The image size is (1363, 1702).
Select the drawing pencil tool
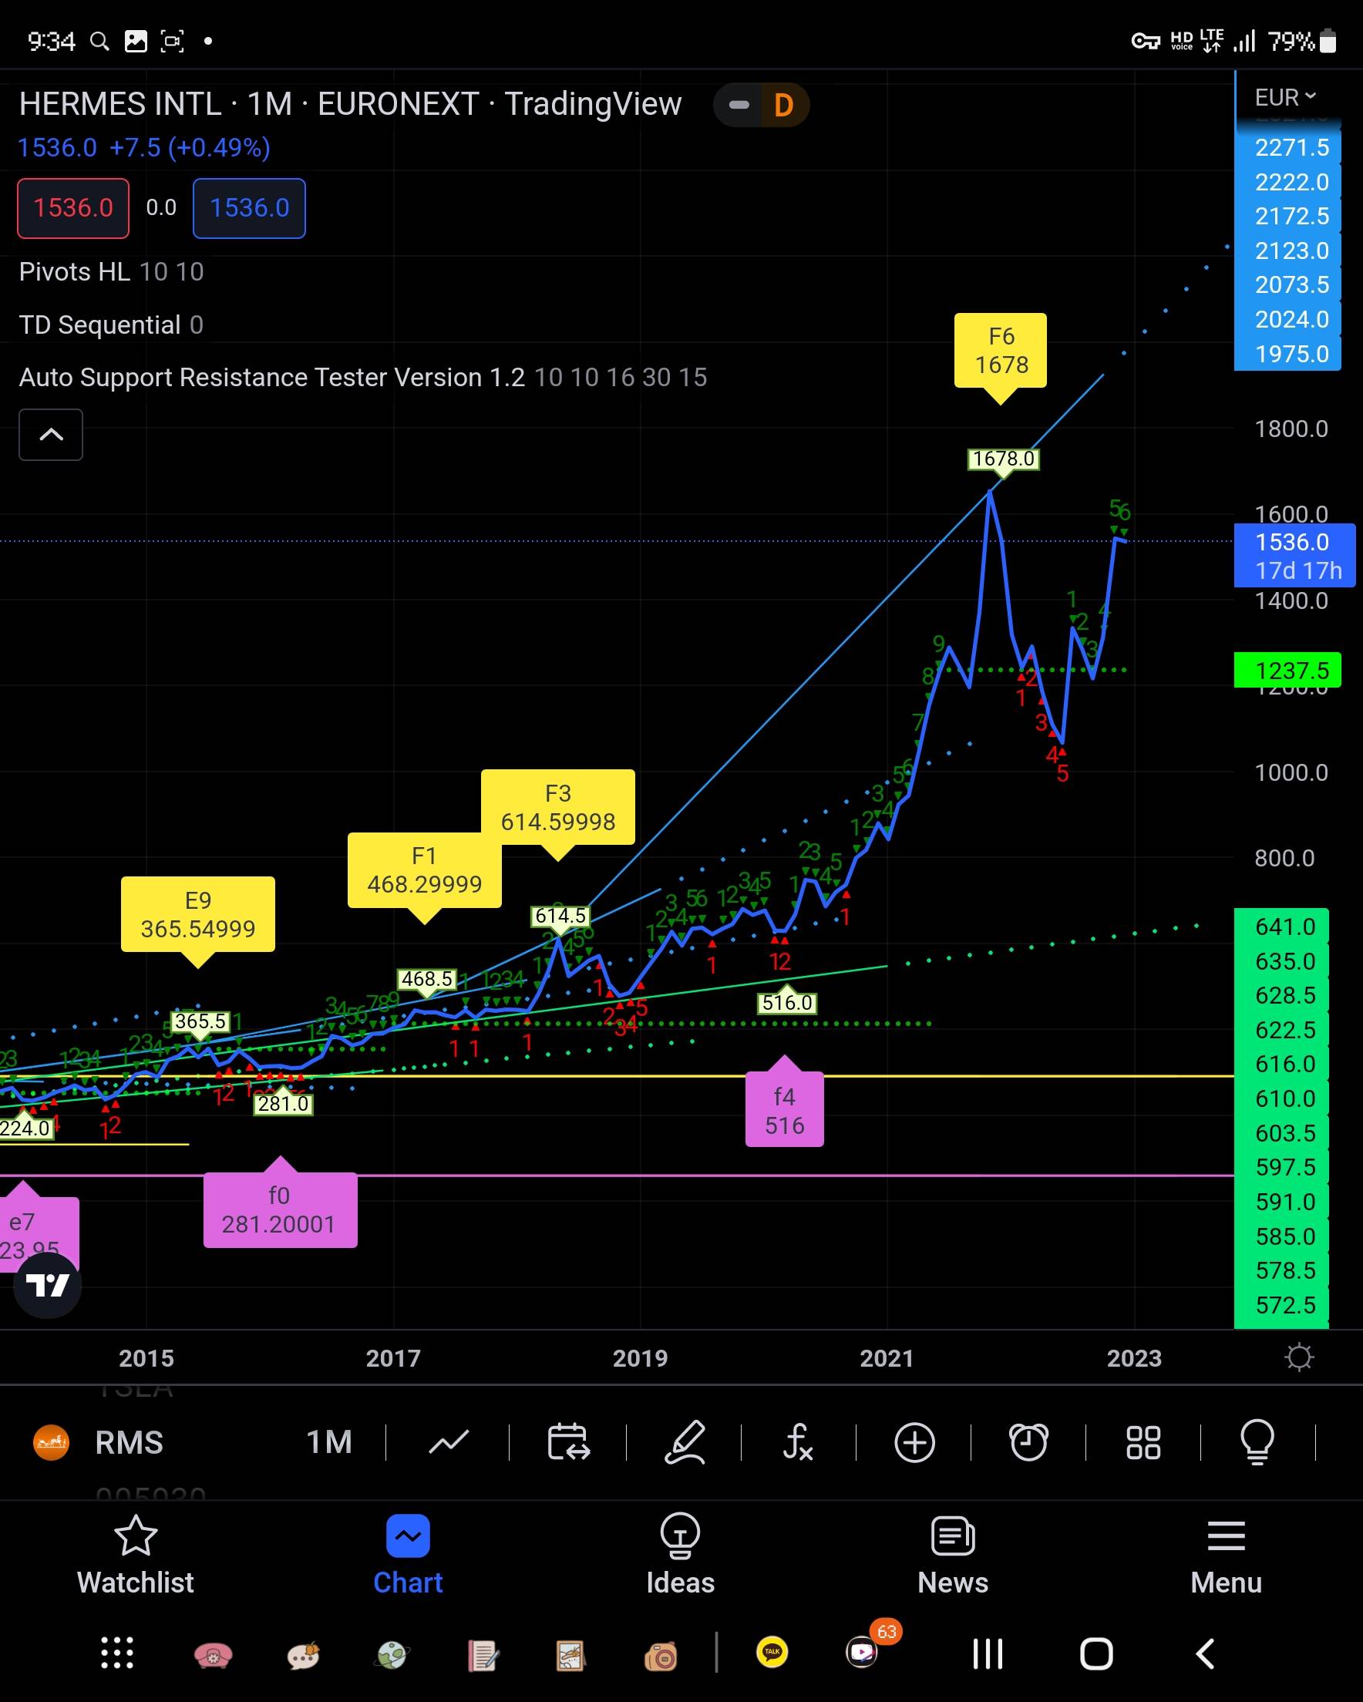[x=684, y=1442]
